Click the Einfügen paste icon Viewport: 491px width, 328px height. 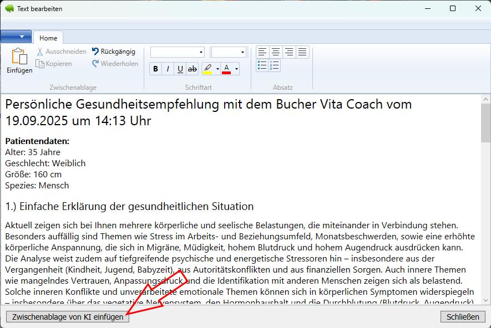19,57
